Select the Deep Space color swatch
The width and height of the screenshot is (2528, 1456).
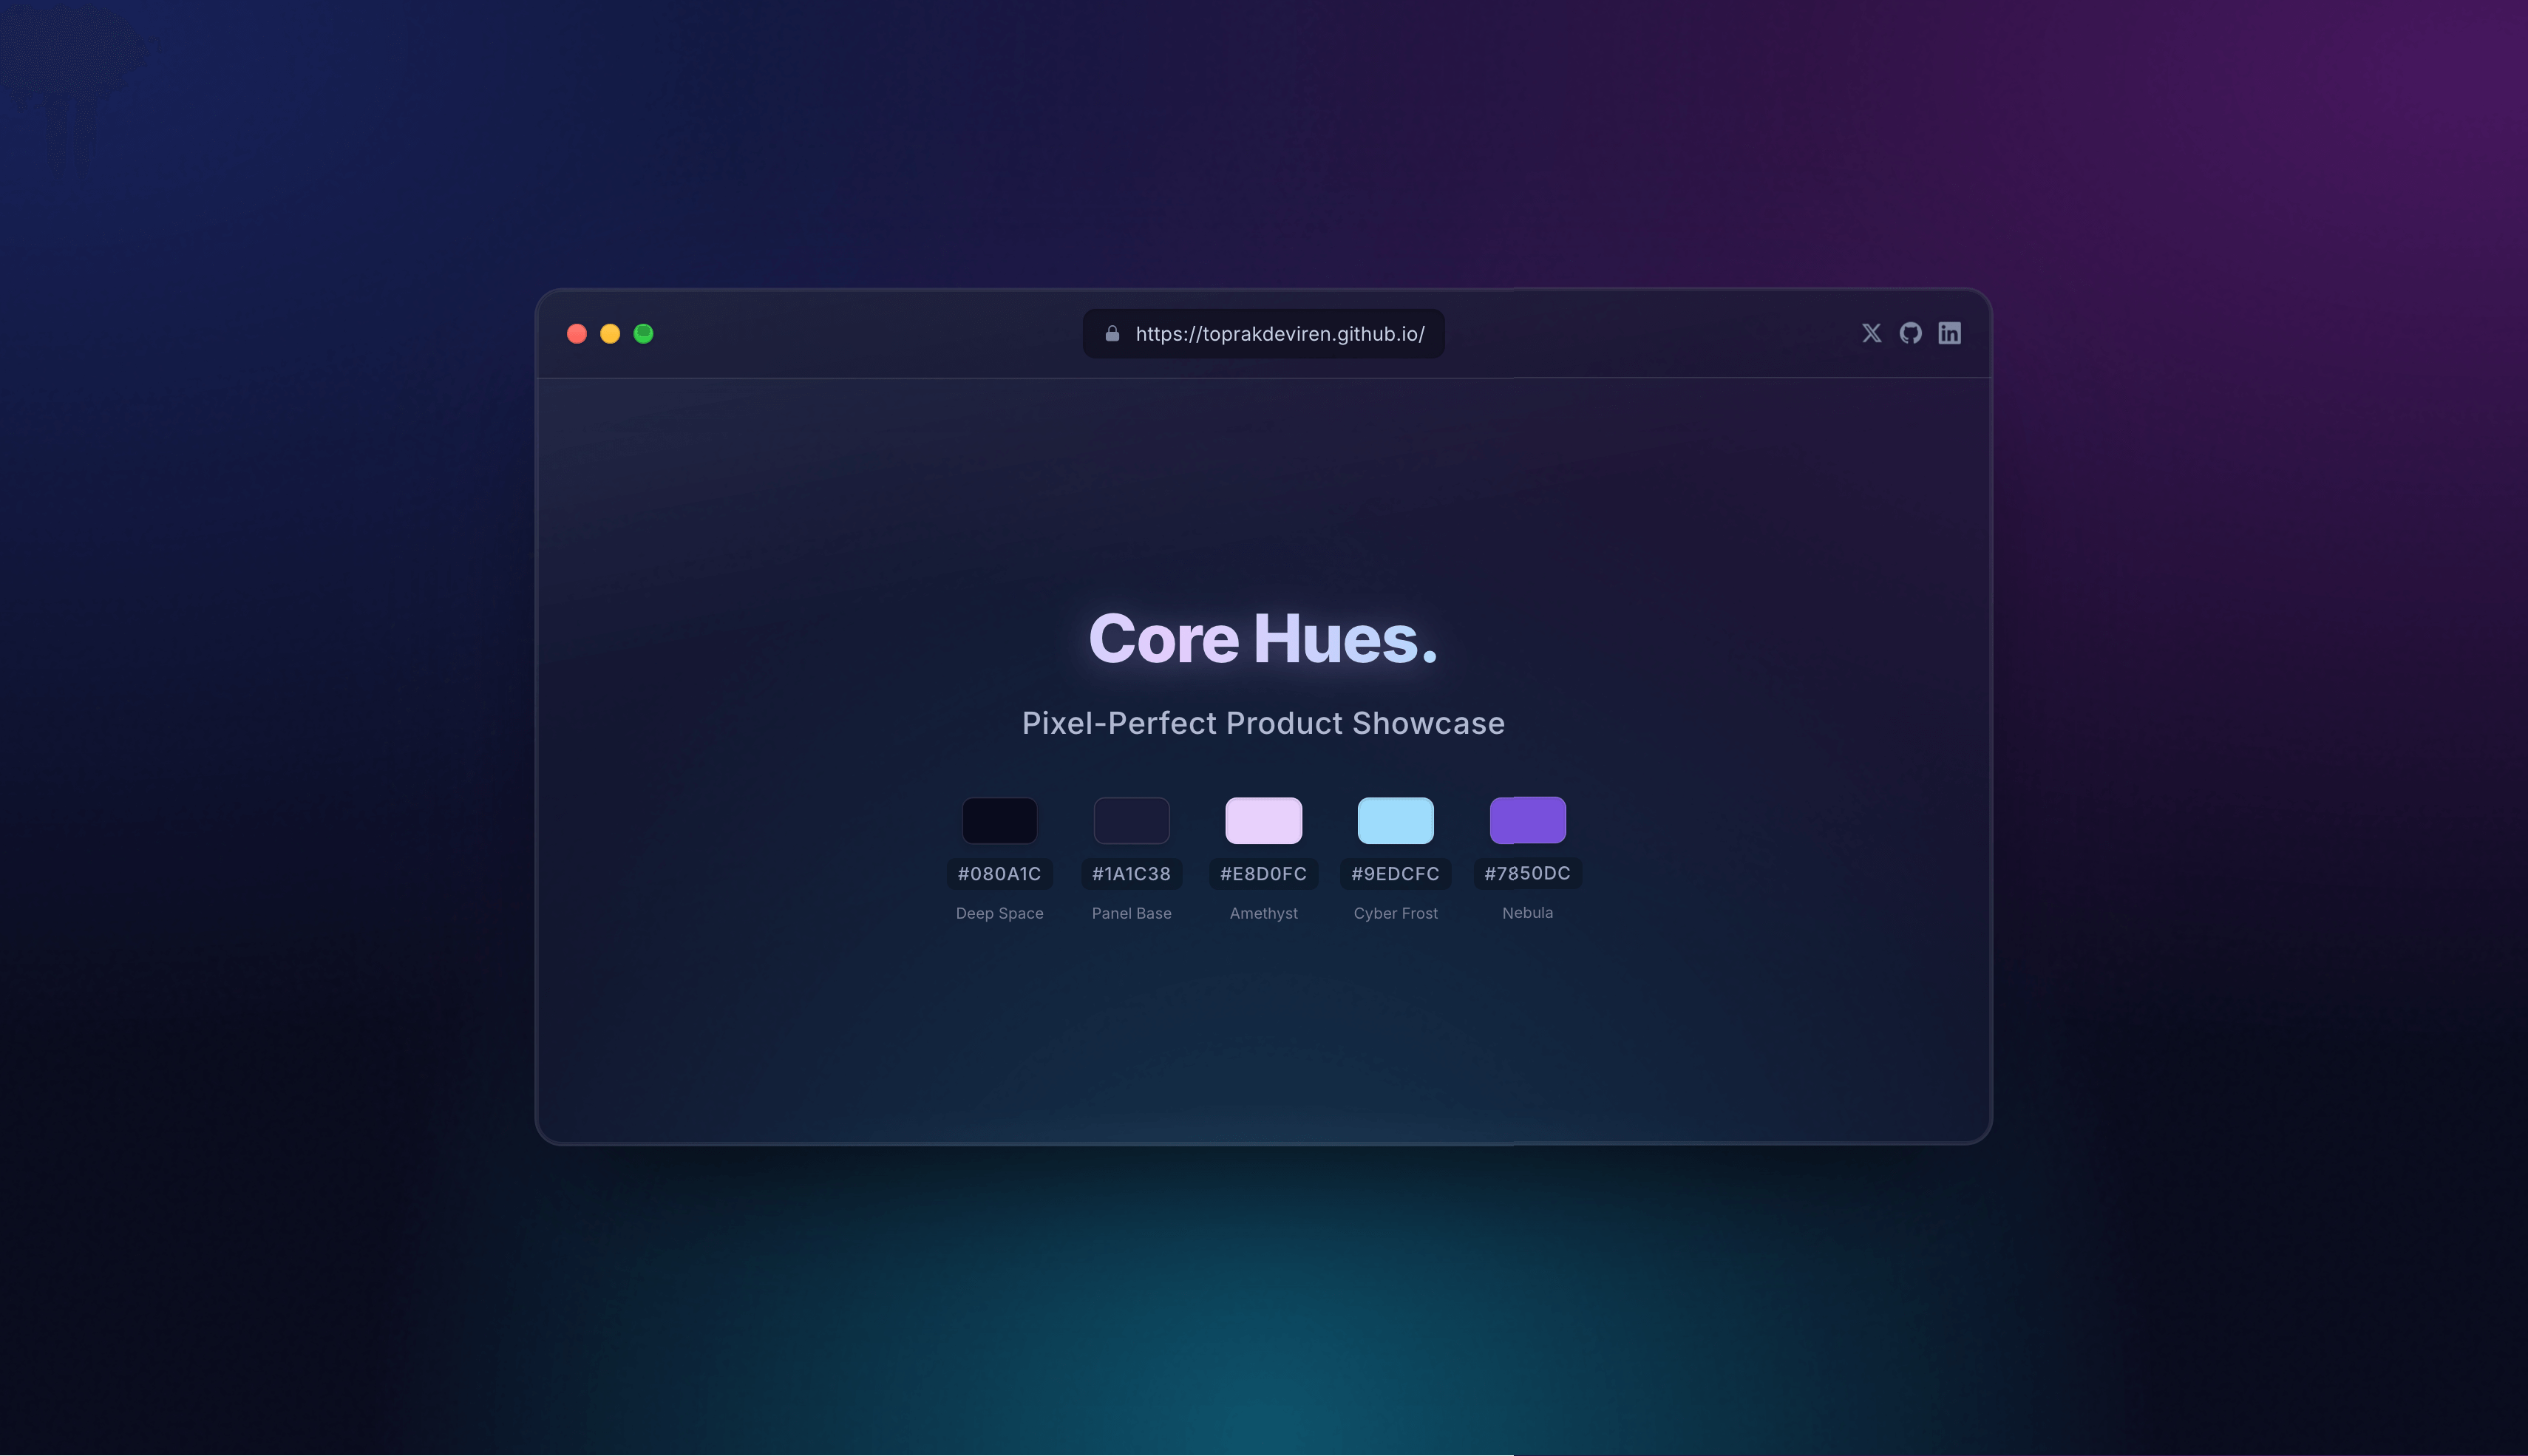999,819
